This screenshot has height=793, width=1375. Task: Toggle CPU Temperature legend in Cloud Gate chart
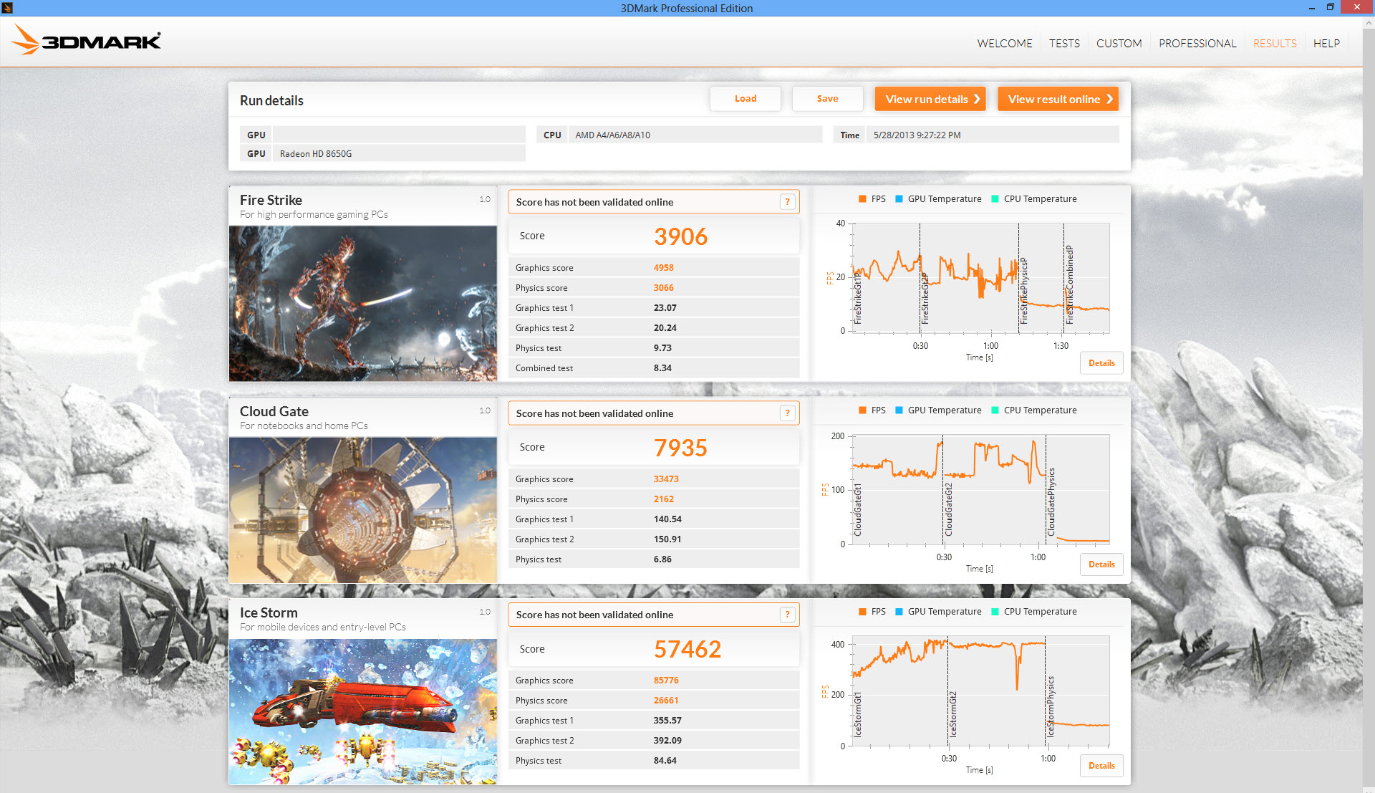point(1033,410)
